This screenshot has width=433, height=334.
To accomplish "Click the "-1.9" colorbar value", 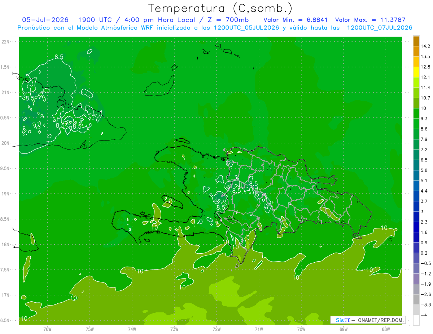I will tap(425, 284).
